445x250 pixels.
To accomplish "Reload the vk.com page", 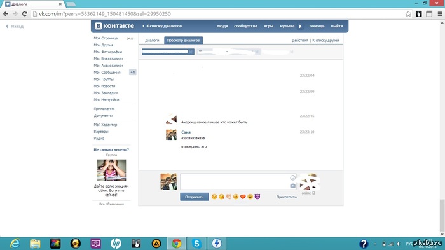I will [24, 13].
